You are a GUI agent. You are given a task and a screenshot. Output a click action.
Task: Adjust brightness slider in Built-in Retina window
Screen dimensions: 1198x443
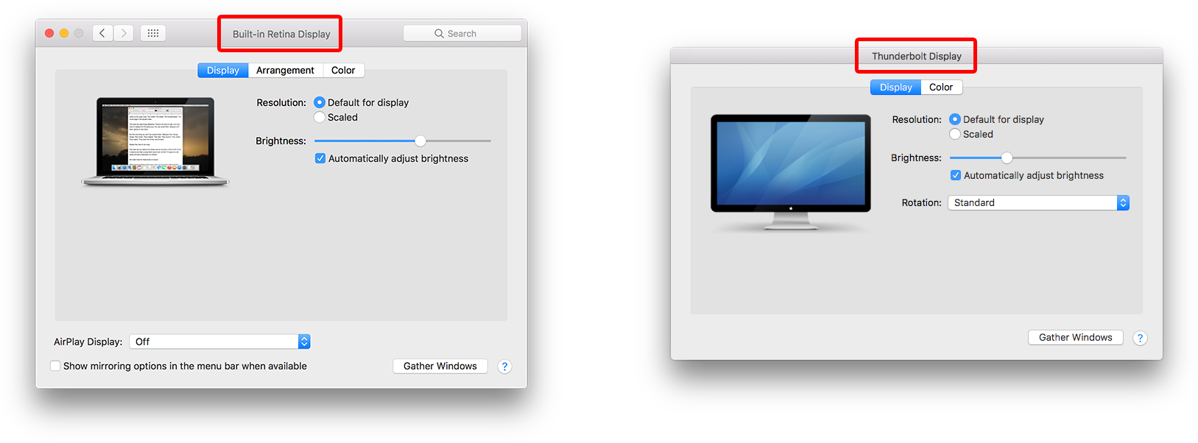pyautogui.click(x=420, y=141)
